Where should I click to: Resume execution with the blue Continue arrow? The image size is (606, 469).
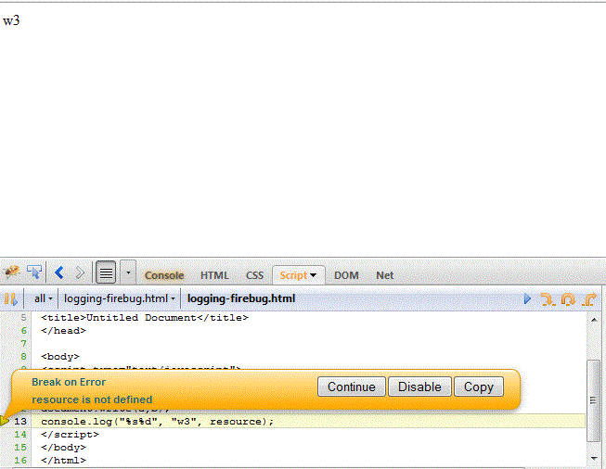click(527, 298)
